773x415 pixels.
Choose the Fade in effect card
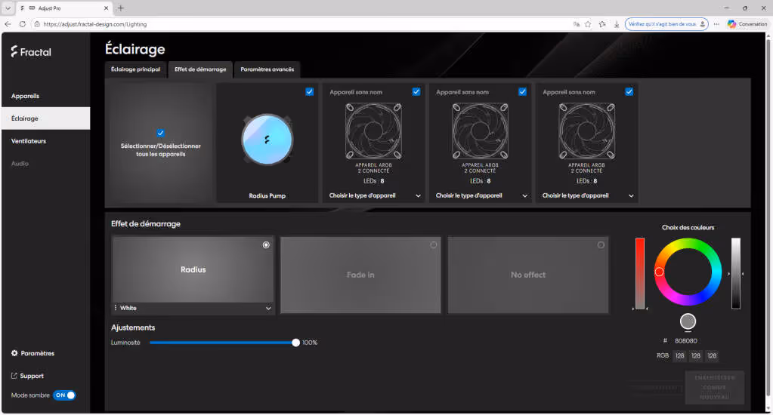click(x=360, y=275)
